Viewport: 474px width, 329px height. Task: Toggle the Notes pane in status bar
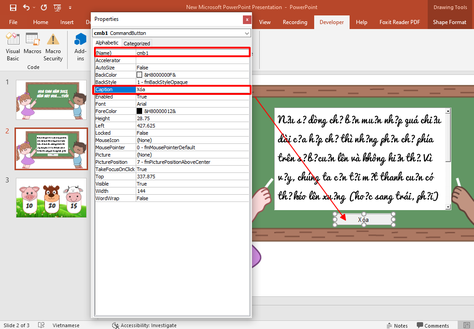[x=397, y=325]
